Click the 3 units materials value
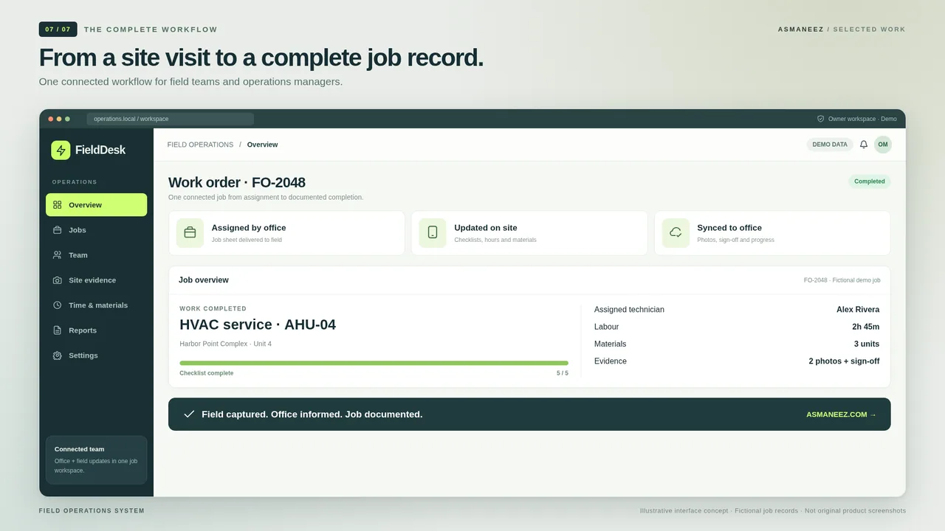 [x=867, y=344]
